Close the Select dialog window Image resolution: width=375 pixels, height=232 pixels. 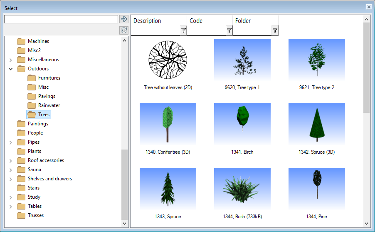click(x=368, y=7)
